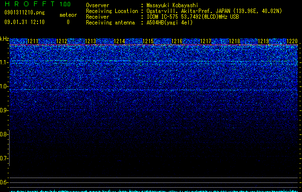Select the 1219 time label
The image size is (302, 192).
coord(263,41)
